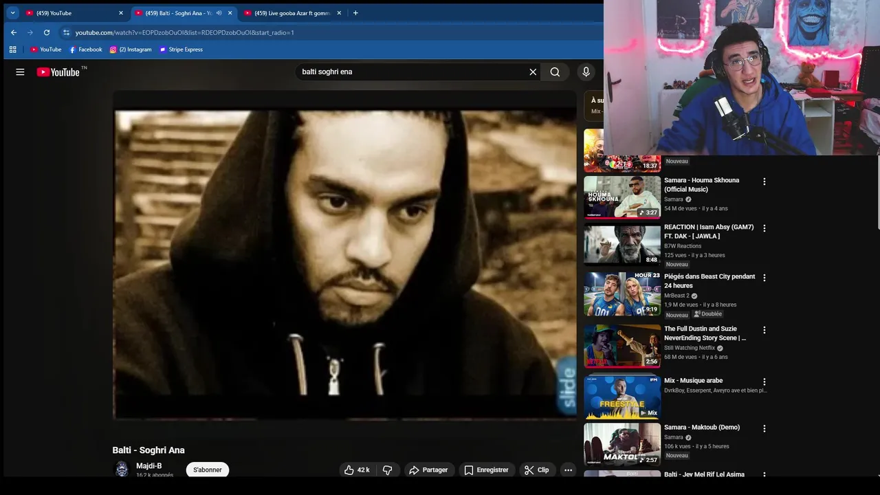Open more actions ellipsis under the video
Screen dimensions: 880x495
click(568, 470)
